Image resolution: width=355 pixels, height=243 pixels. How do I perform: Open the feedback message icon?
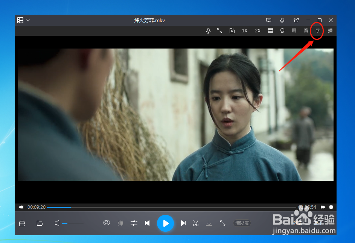(268, 20)
